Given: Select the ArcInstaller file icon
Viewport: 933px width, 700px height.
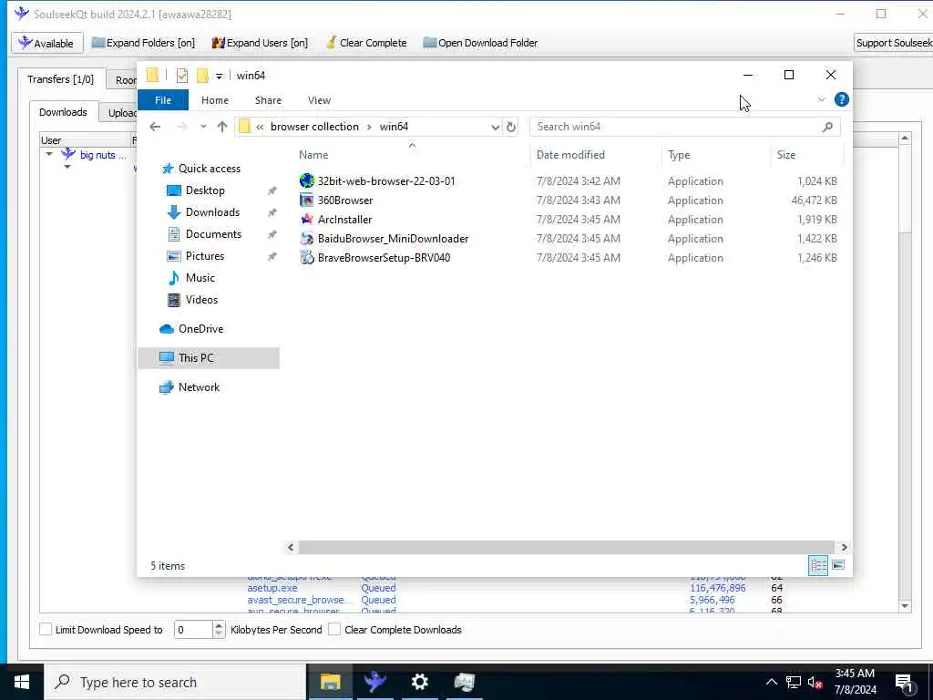Looking at the screenshot, I should [x=306, y=219].
